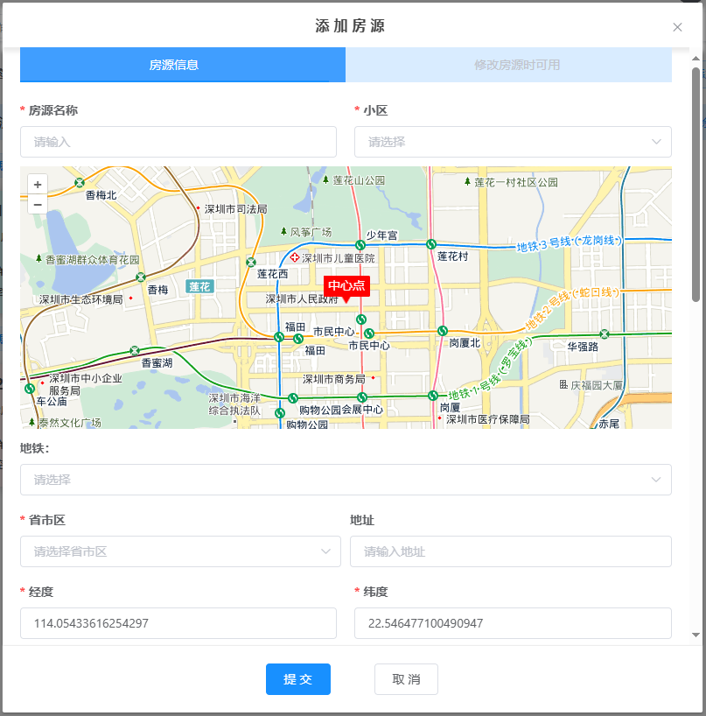Open the 小区 dropdown selector

point(513,142)
